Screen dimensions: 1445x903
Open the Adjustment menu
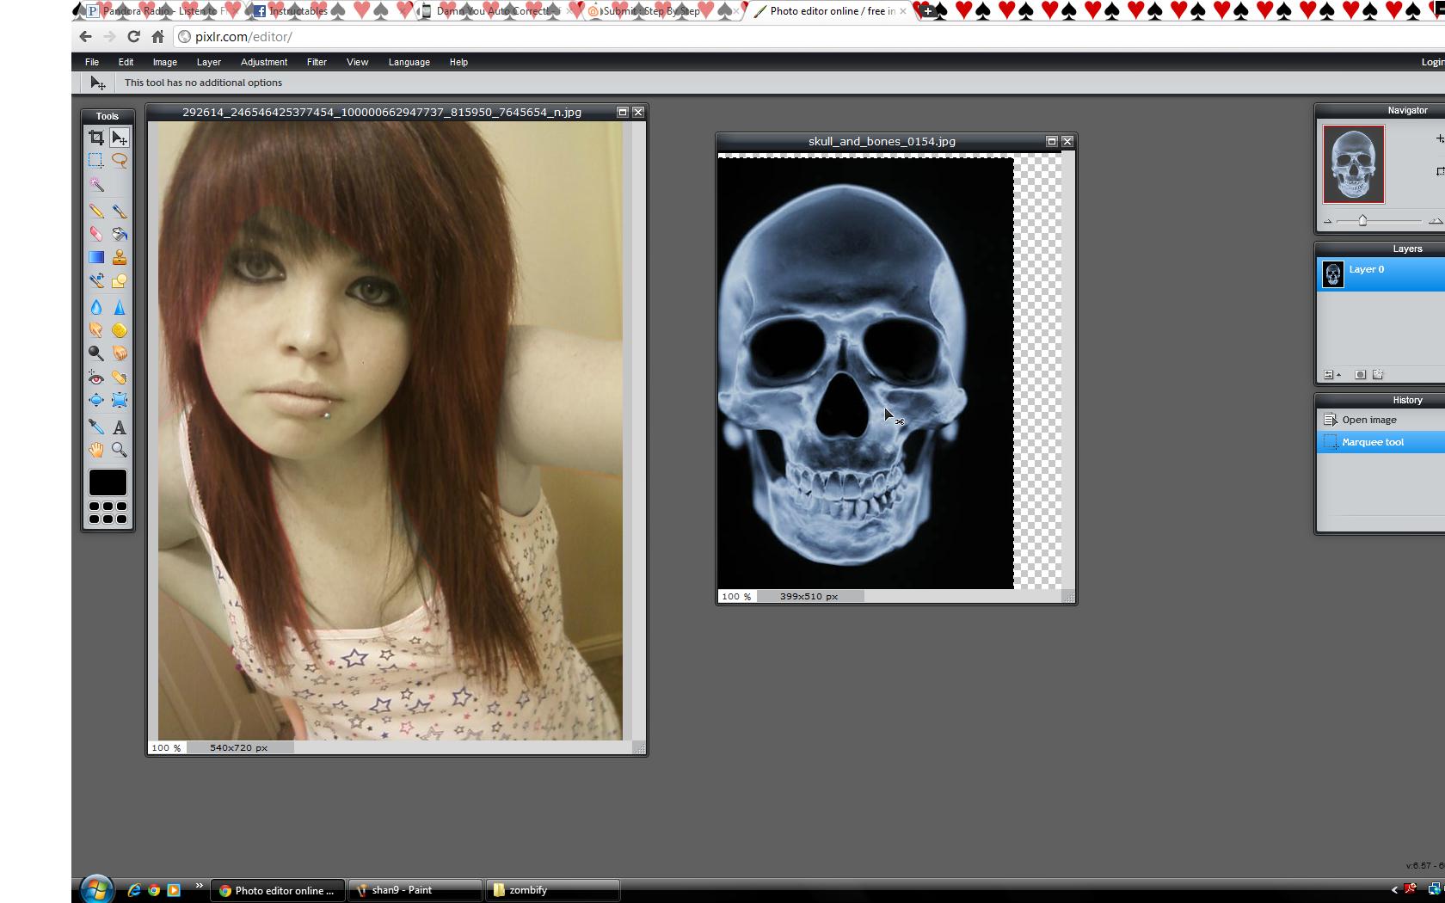[264, 62]
